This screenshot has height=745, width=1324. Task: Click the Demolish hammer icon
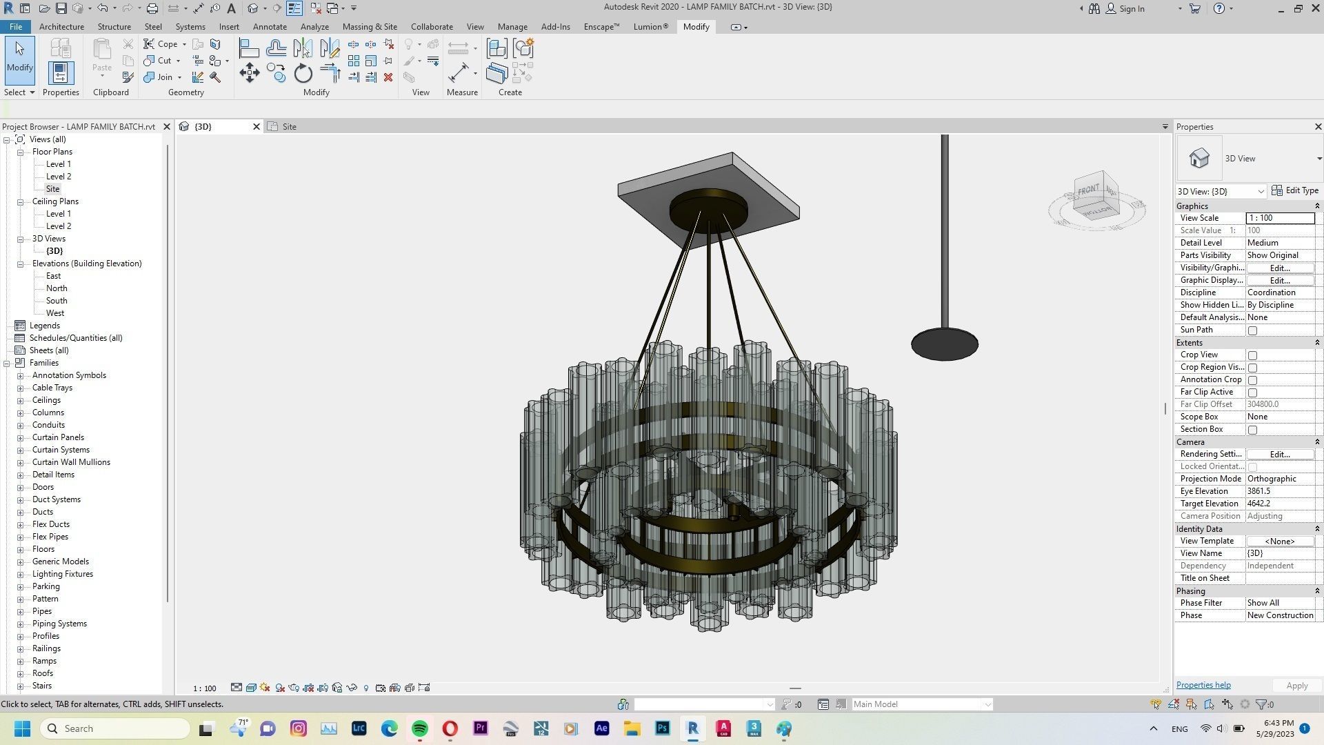(x=215, y=77)
